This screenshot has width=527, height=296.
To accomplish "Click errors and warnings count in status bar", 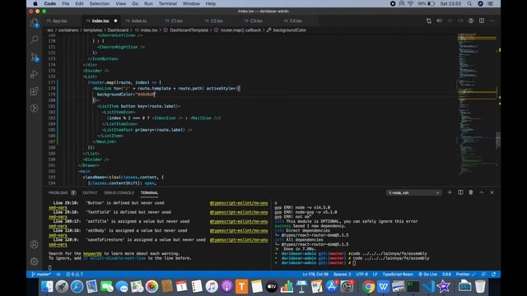I will 75,274.
